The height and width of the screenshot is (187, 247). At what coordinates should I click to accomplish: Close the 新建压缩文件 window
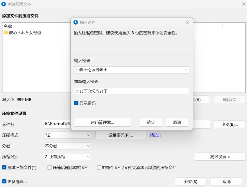tap(244, 4)
